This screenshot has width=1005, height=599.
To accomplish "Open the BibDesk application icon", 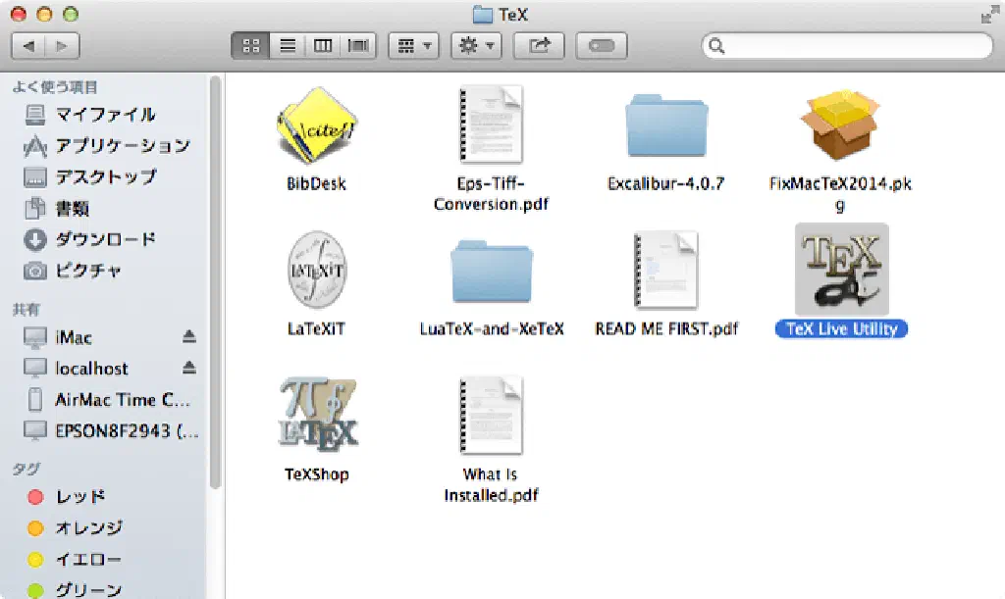I will click(x=316, y=124).
